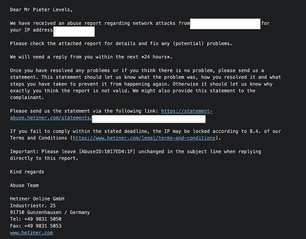Click the 'Kind regards' closing text
This screenshot has height=239, width=306.
[27, 172]
